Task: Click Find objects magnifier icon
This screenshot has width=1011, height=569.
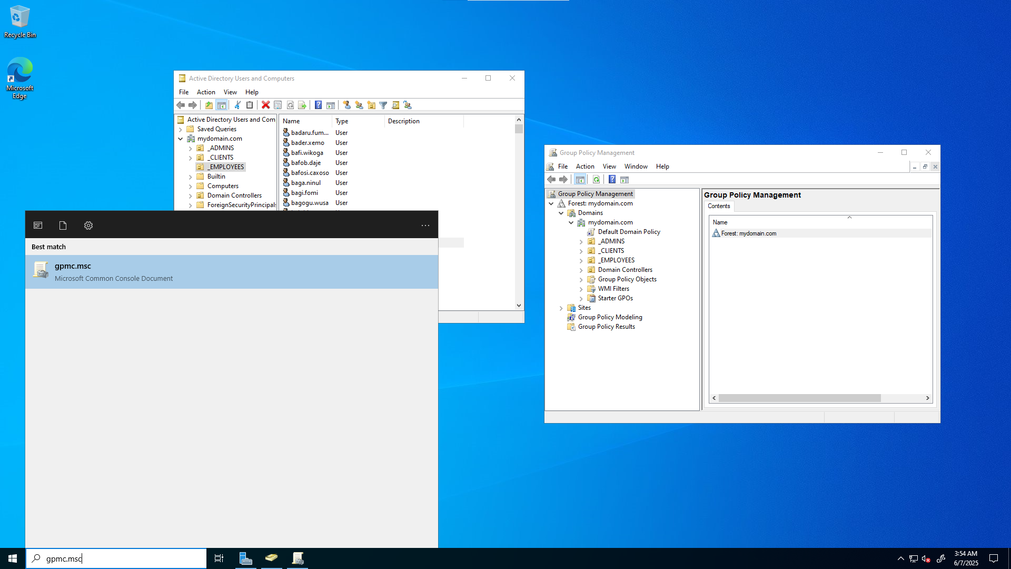Action: pos(395,105)
